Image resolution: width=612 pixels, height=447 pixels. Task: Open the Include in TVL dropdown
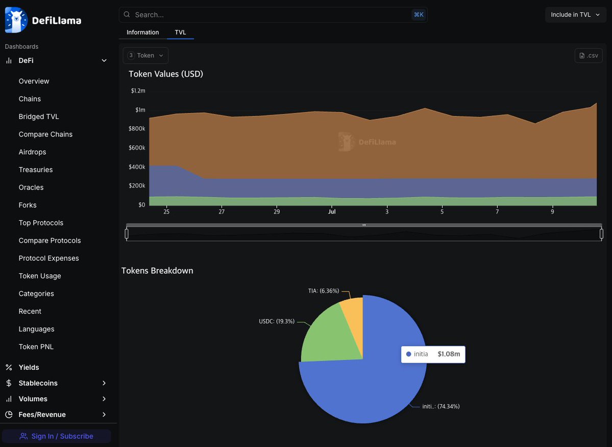tap(575, 15)
